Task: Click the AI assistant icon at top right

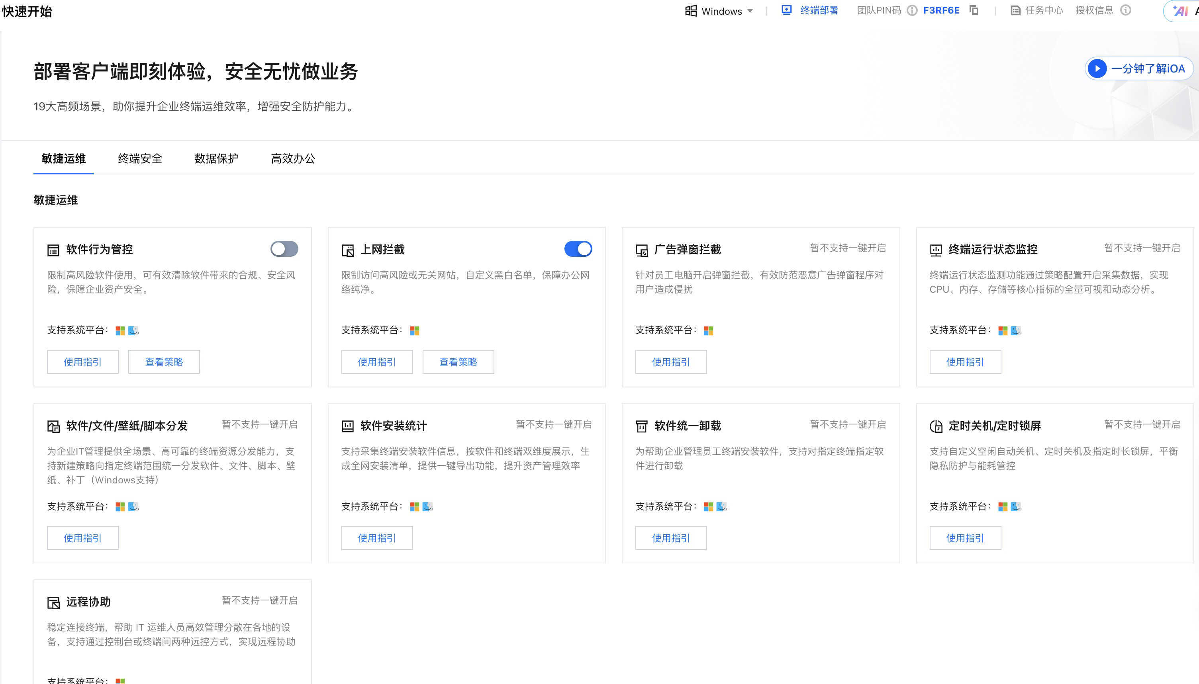Action: pyautogui.click(x=1181, y=11)
